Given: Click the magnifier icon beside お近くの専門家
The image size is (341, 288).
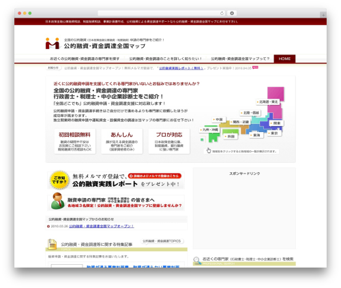Looking at the screenshot, I should coord(197,260).
